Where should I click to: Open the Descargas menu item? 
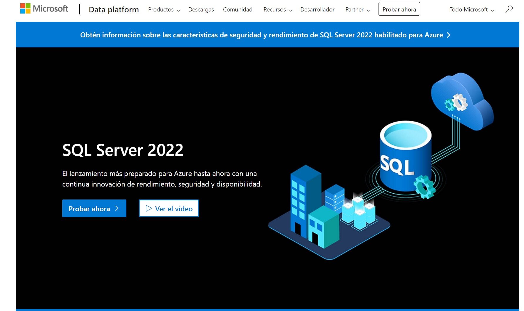point(201,9)
